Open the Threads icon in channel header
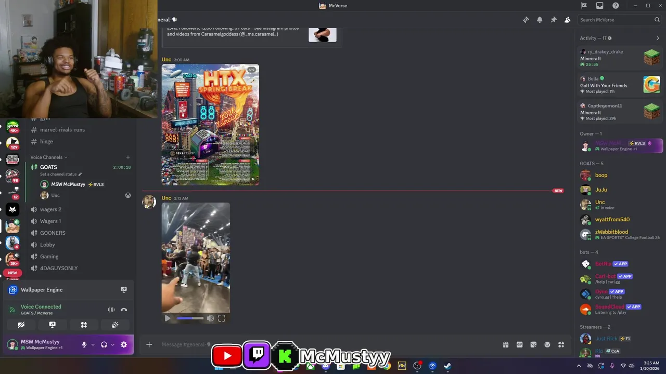This screenshot has width=666, height=374. pos(526,20)
